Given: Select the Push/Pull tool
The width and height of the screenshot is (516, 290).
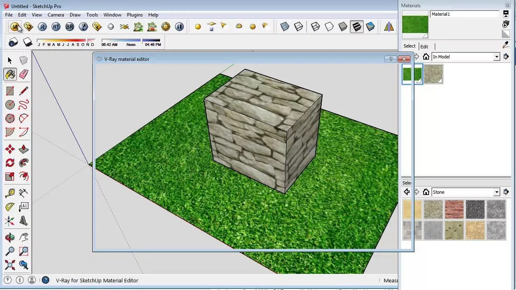Looking at the screenshot, I should (x=24, y=149).
